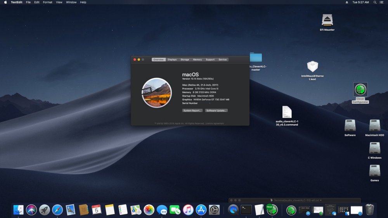Launch Siri from the Dock
388x218 pixels.
coord(31,210)
